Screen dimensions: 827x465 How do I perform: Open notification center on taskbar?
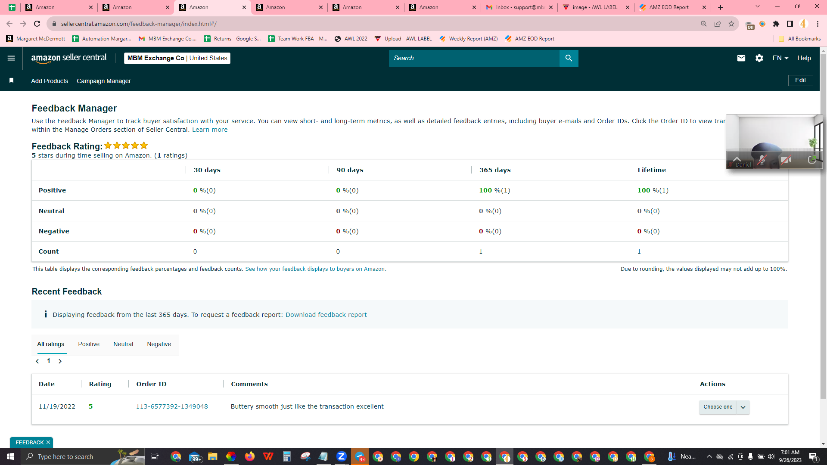coord(814,456)
